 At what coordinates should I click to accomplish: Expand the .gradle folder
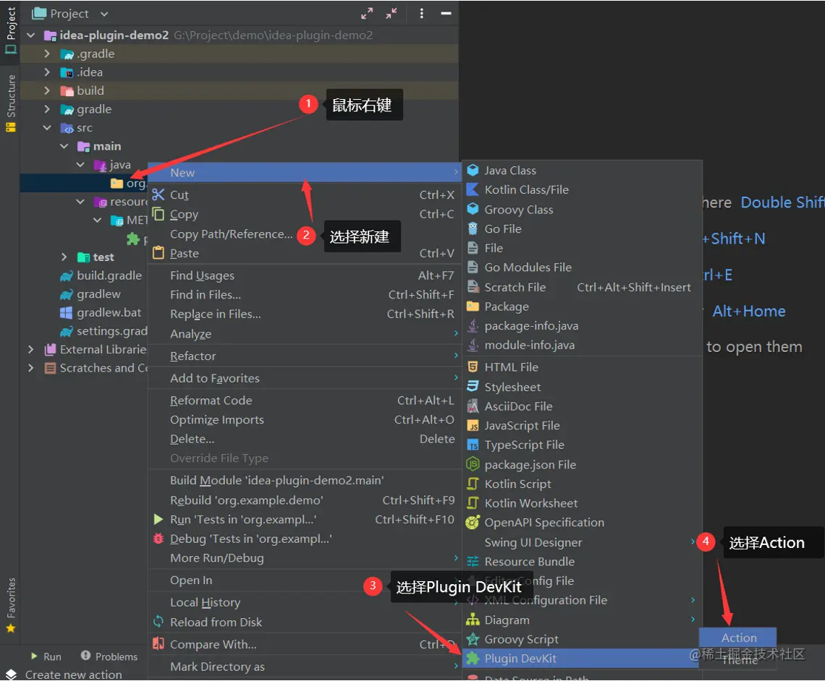click(47, 53)
